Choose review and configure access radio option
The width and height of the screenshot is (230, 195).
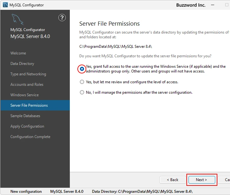pos(82,82)
